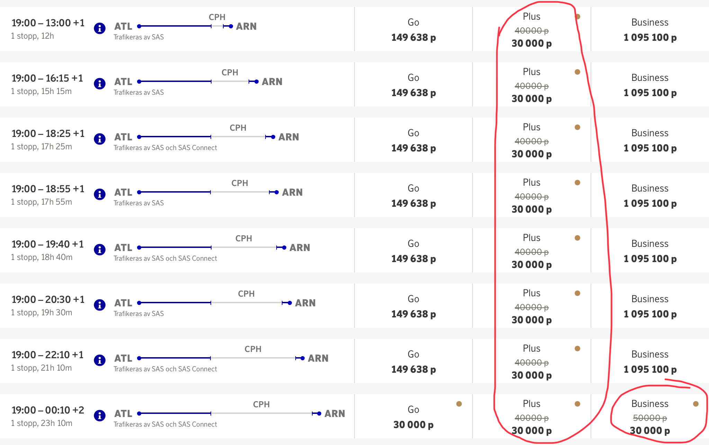Image resolution: width=709 pixels, height=445 pixels.
Task: Show details icon for 19:00 – 18:25 flight
Action: click(100, 139)
